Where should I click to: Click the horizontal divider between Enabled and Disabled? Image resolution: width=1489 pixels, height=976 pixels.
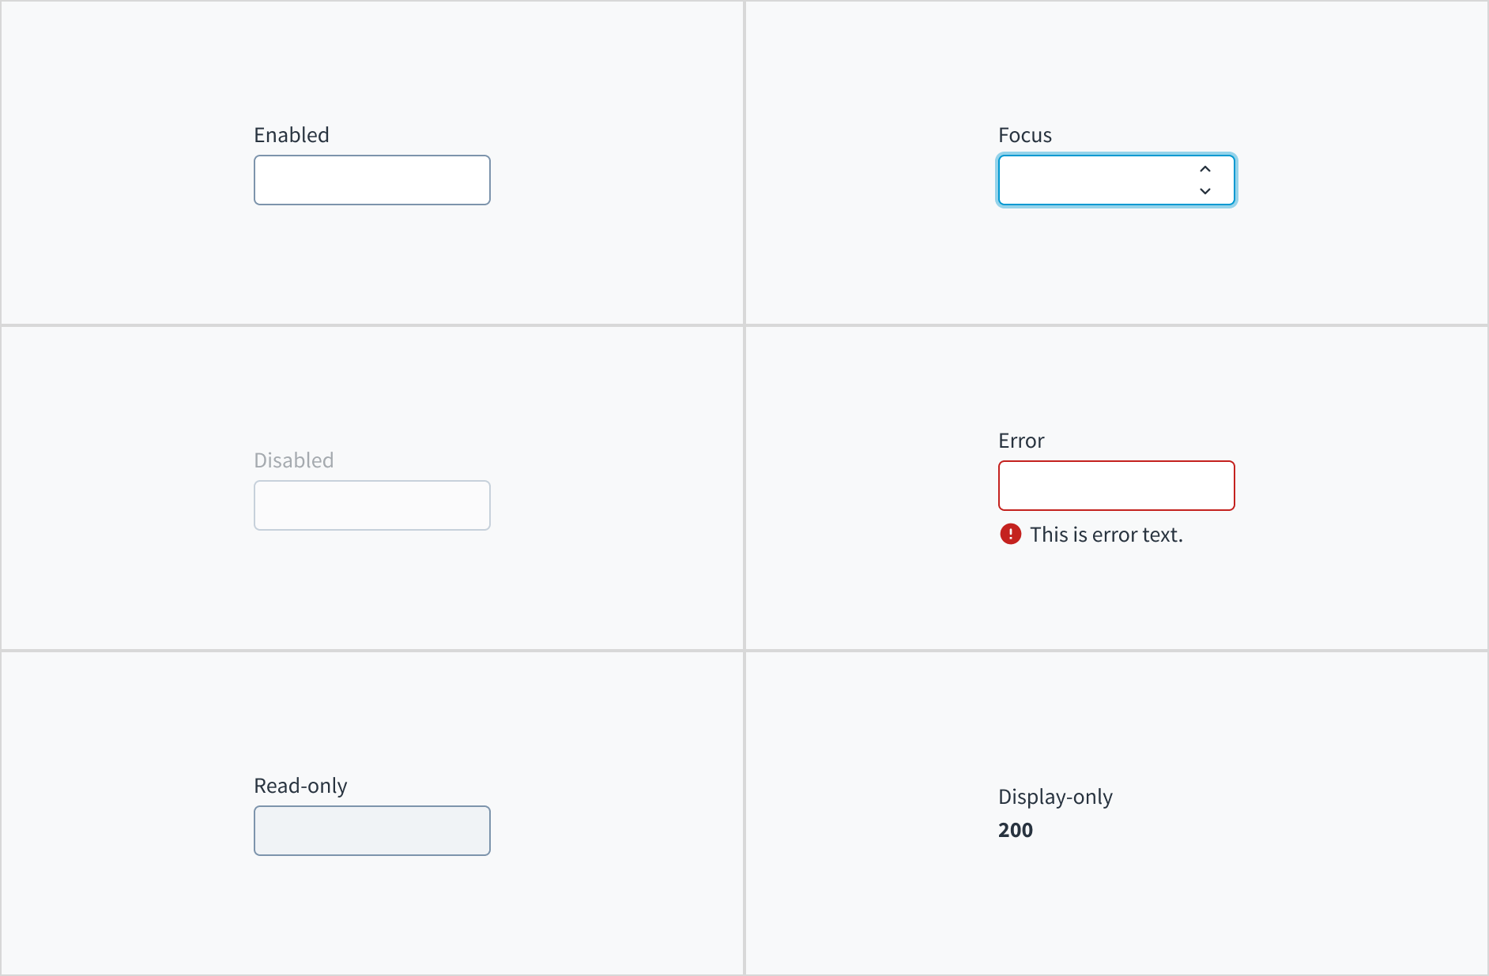(371, 325)
